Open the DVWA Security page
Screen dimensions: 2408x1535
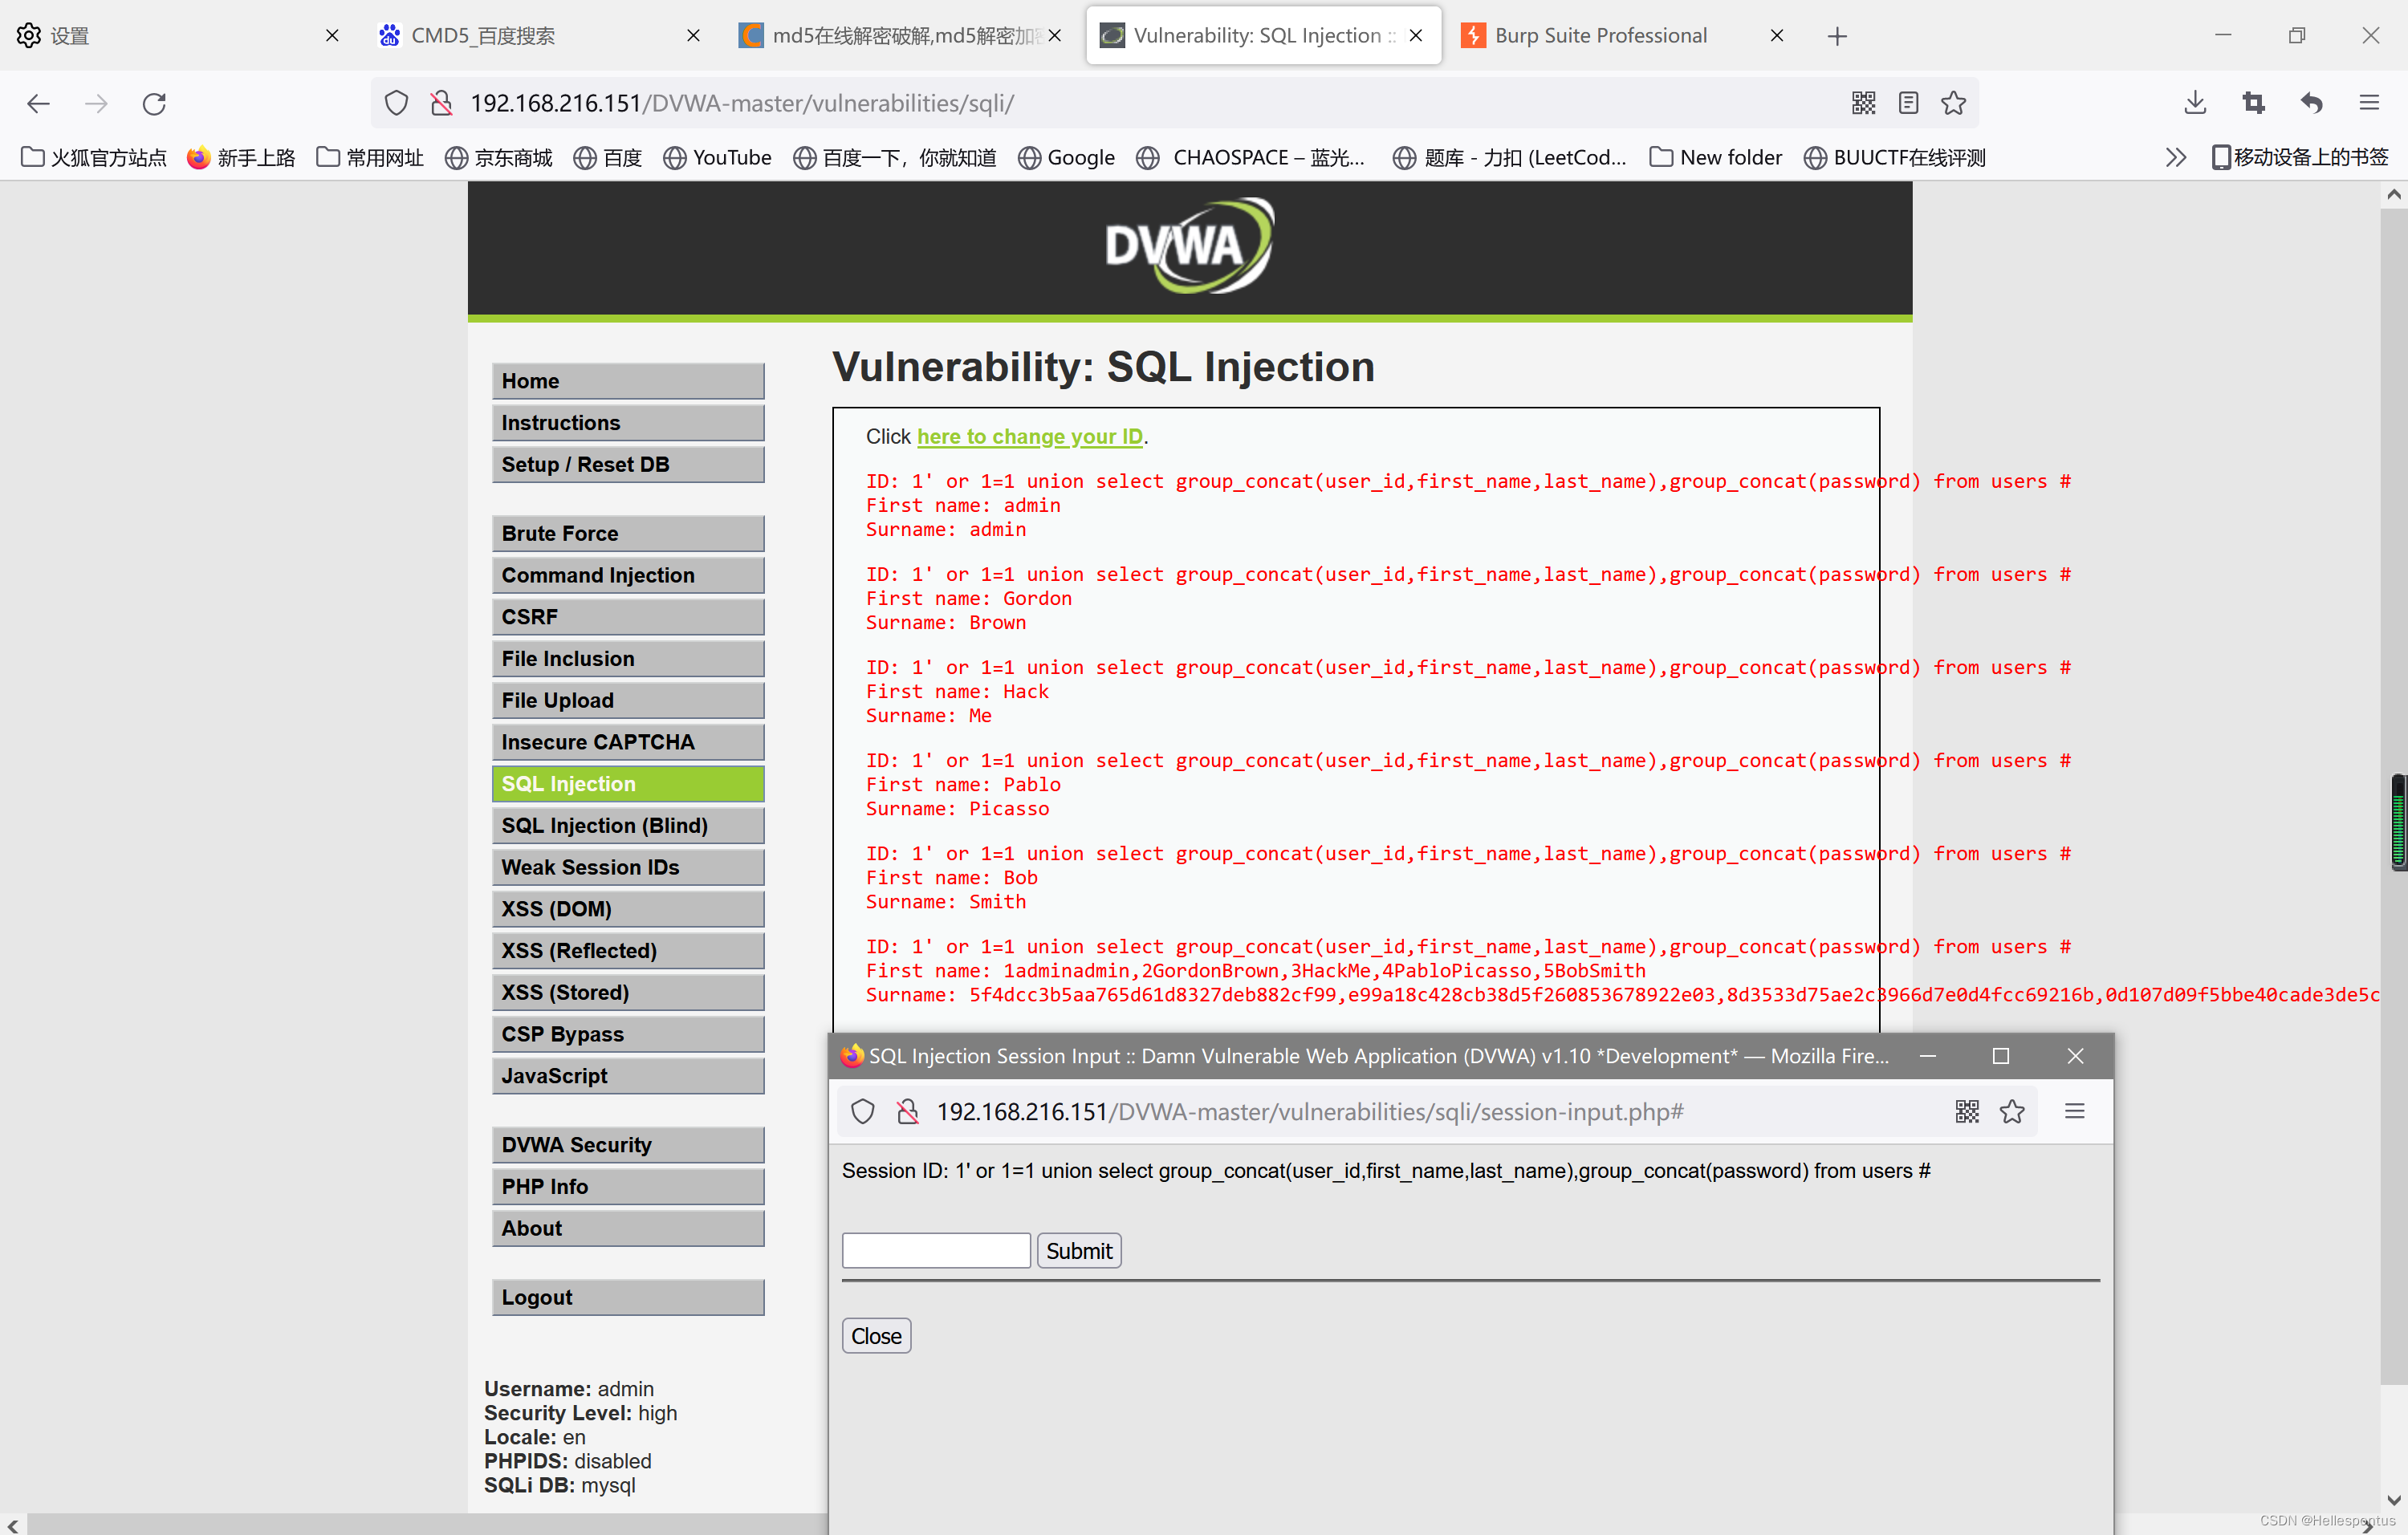(x=628, y=1145)
